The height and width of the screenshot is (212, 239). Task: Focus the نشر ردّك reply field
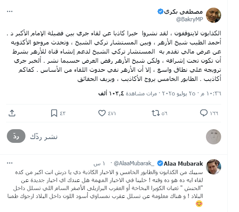click(x=114, y=137)
